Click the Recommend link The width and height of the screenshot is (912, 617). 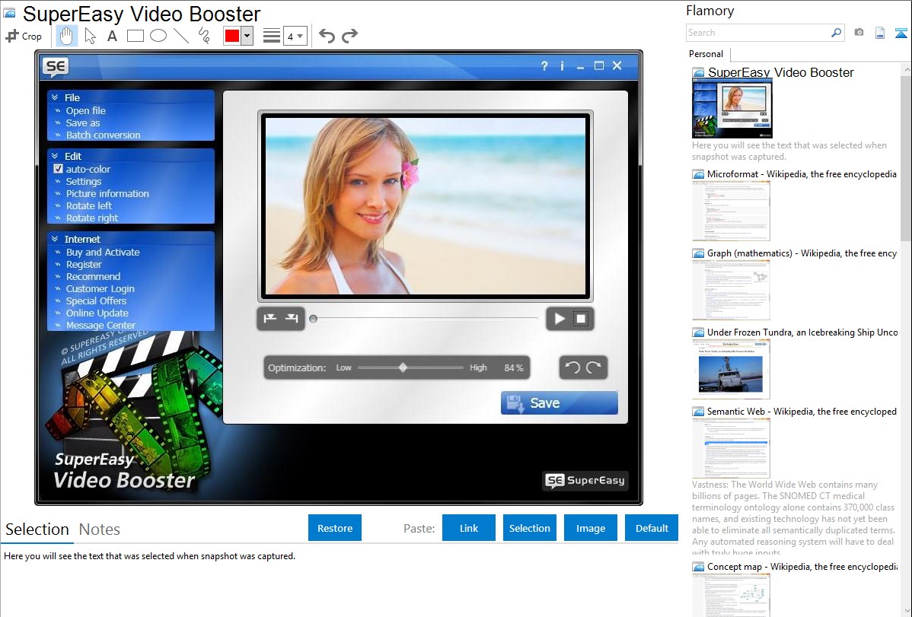pyautogui.click(x=93, y=277)
